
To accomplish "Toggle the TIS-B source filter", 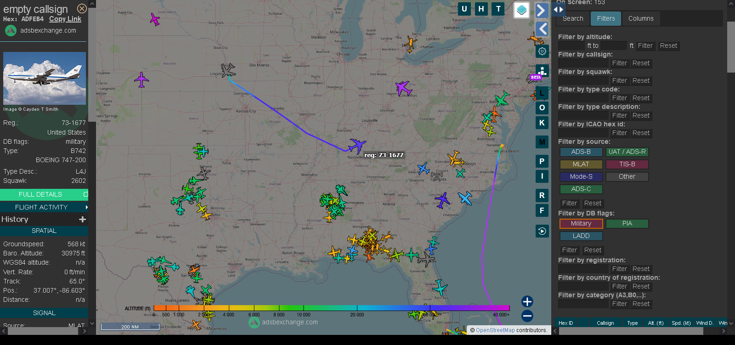I will coord(627,164).
